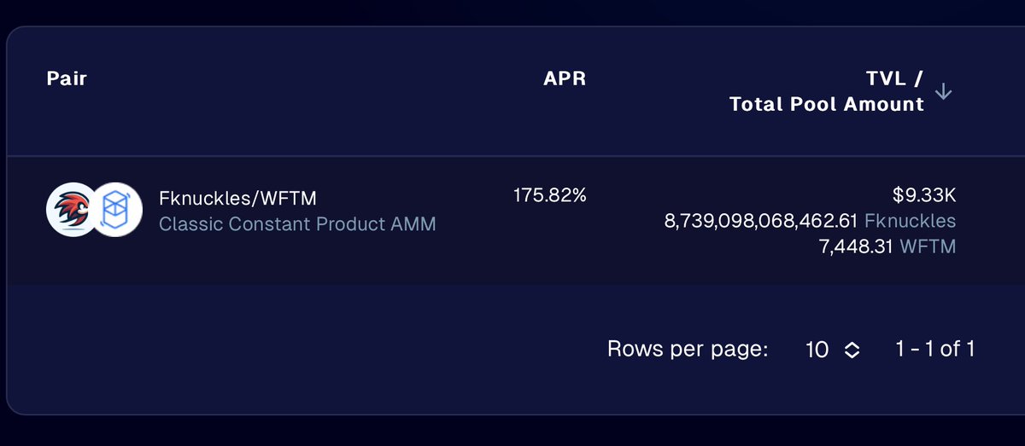This screenshot has height=446, width=1025.
Task: Click the 175.82% APR value
Action: point(550,195)
